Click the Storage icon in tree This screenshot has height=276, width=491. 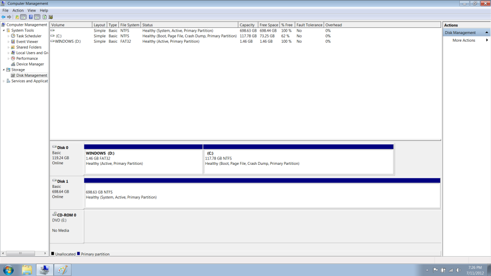[x=8, y=70]
